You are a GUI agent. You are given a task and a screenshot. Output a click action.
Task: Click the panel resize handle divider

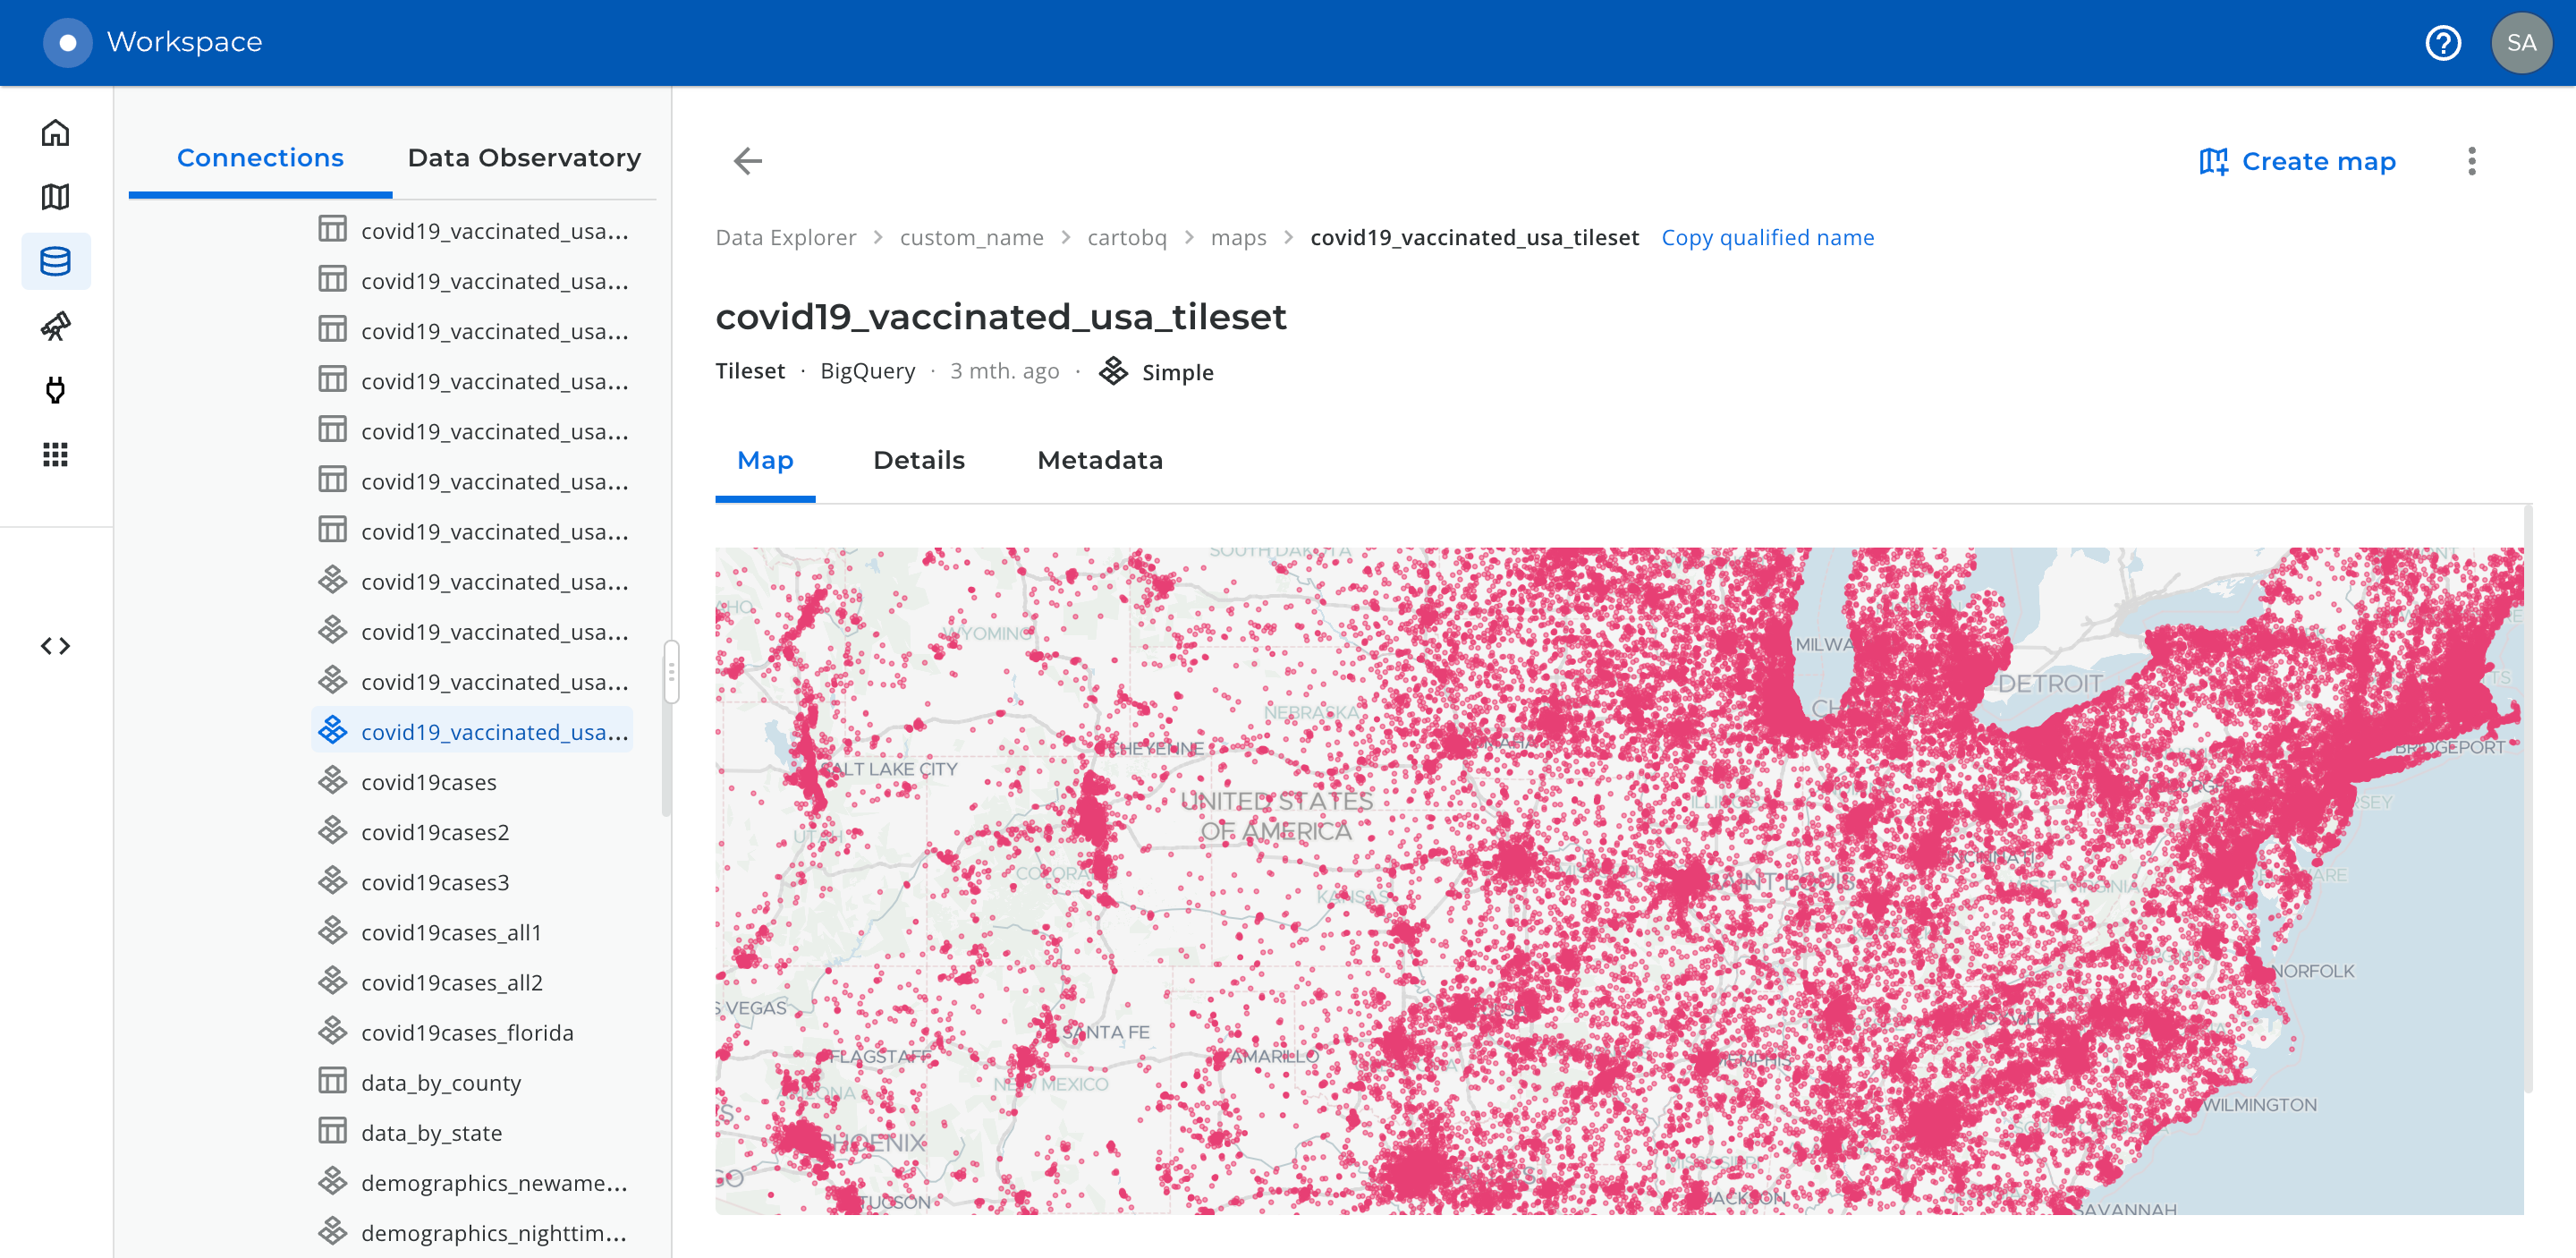tap(672, 672)
